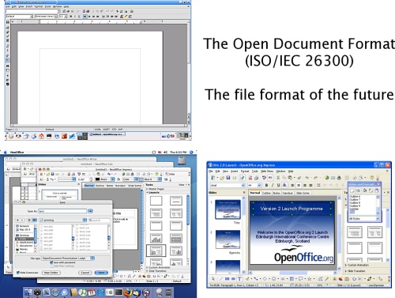Click the Save floppy icon in Impress toolbar
This screenshot has height=298, width=395.
coord(228,178)
